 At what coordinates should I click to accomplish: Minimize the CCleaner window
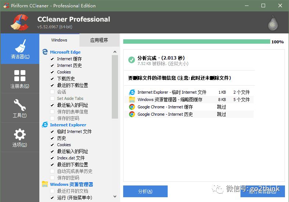246,6
